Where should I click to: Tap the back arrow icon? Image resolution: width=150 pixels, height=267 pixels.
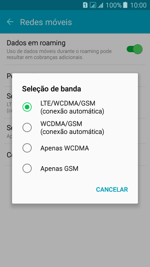(x=10, y=22)
